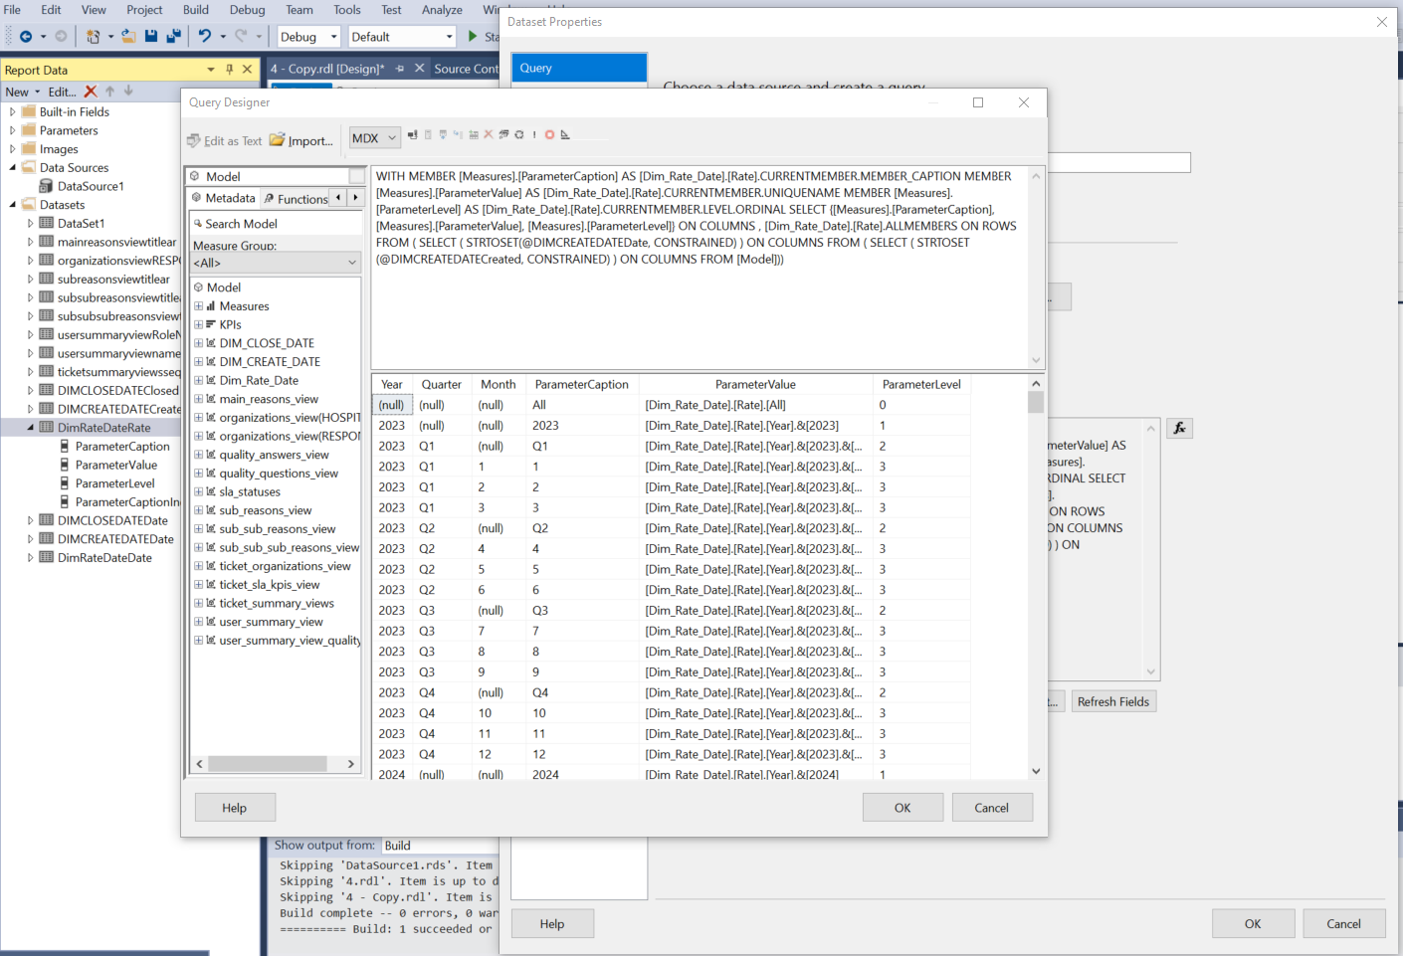
Task: Click the Undo arrow icon
Action: point(205,37)
